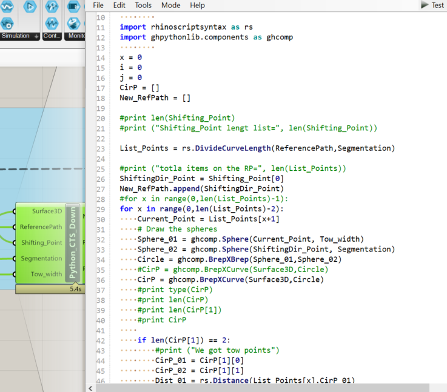447x392 pixels.
Task: Open the Mode menu
Action: (x=170, y=5)
